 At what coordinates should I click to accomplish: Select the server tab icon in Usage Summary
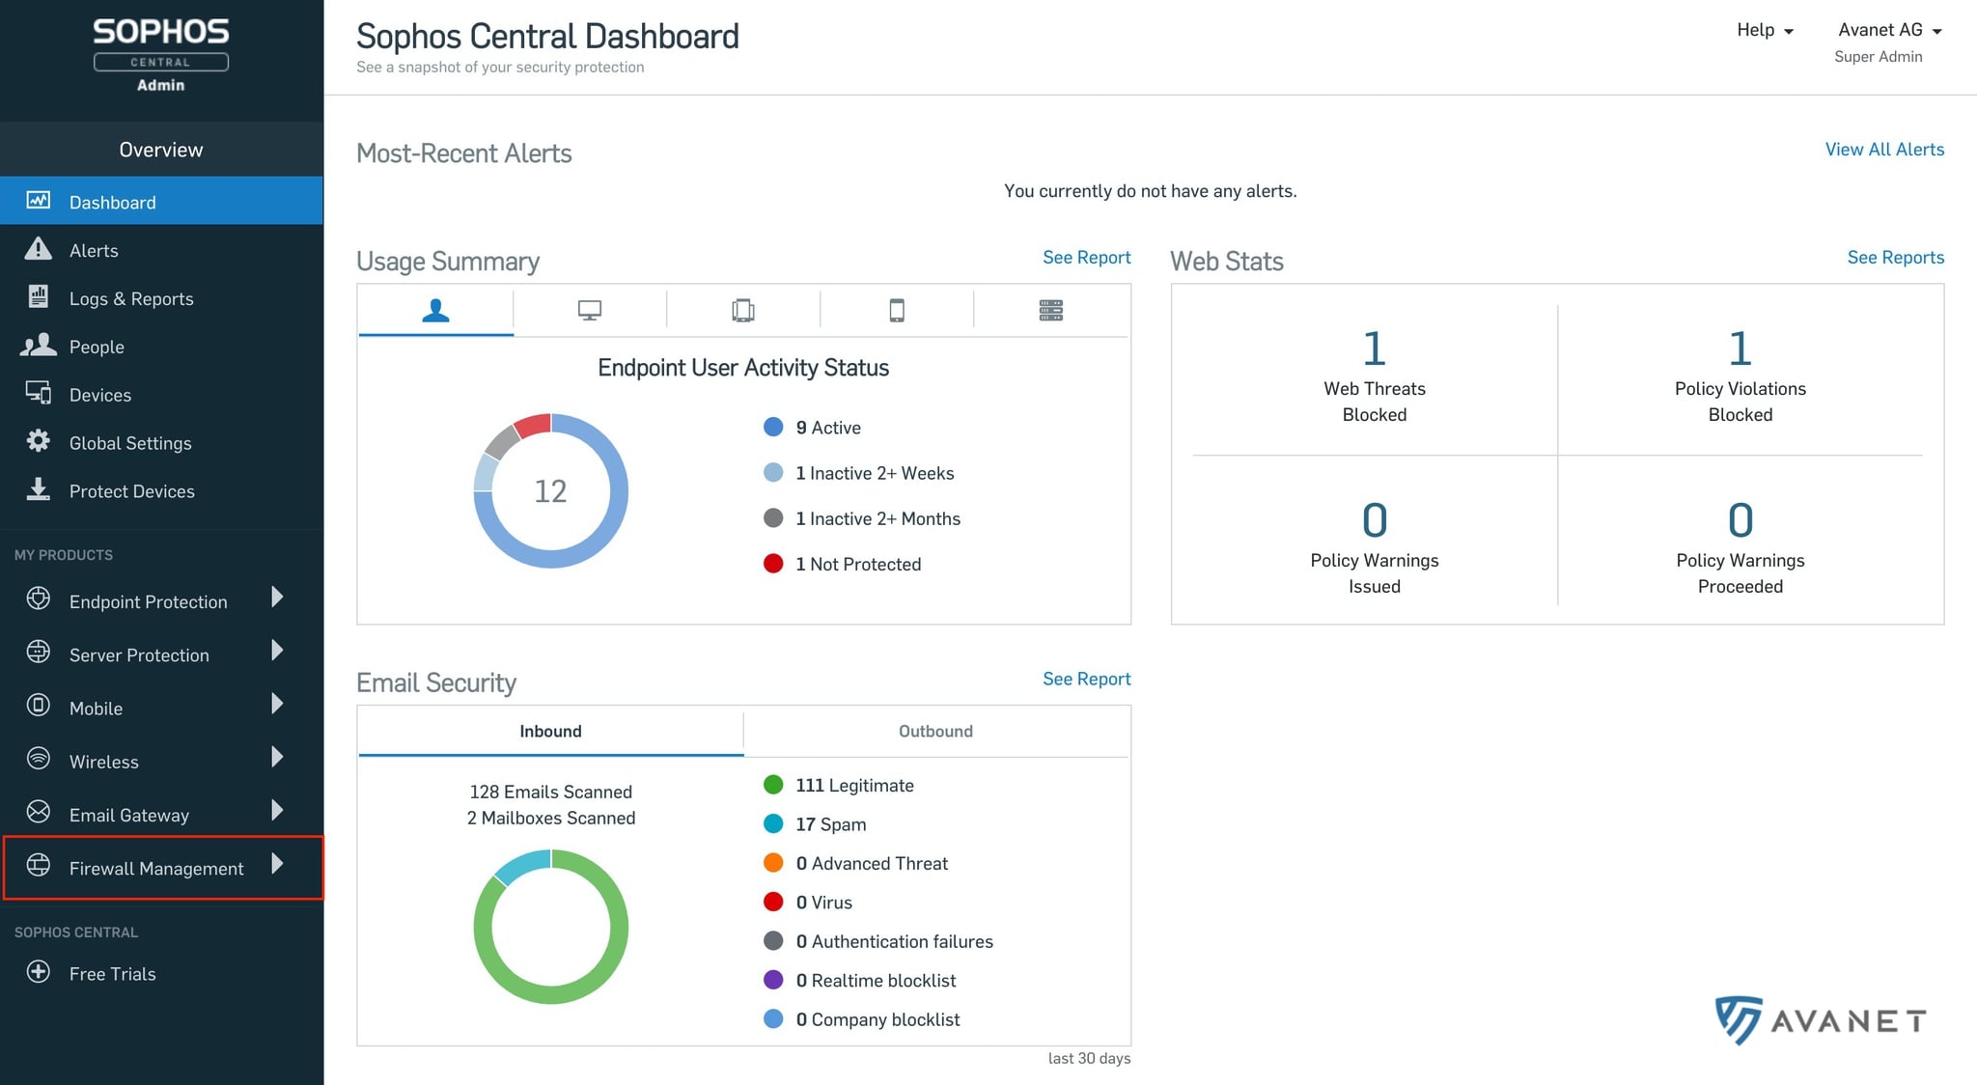click(1051, 310)
